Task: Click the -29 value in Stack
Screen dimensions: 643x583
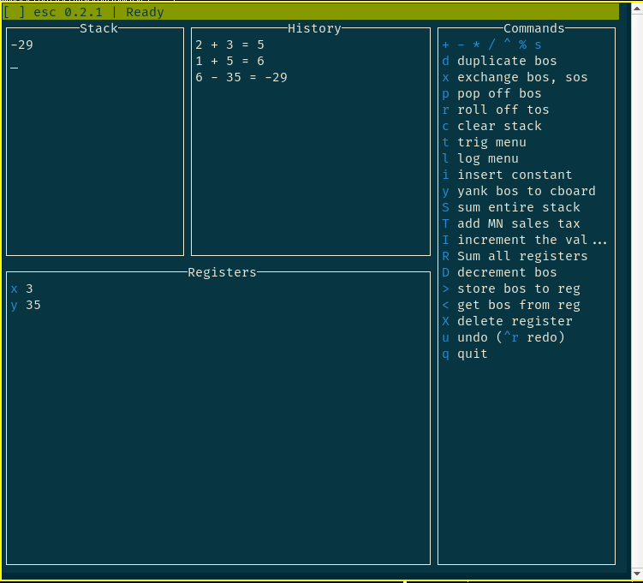Action: tap(22, 45)
